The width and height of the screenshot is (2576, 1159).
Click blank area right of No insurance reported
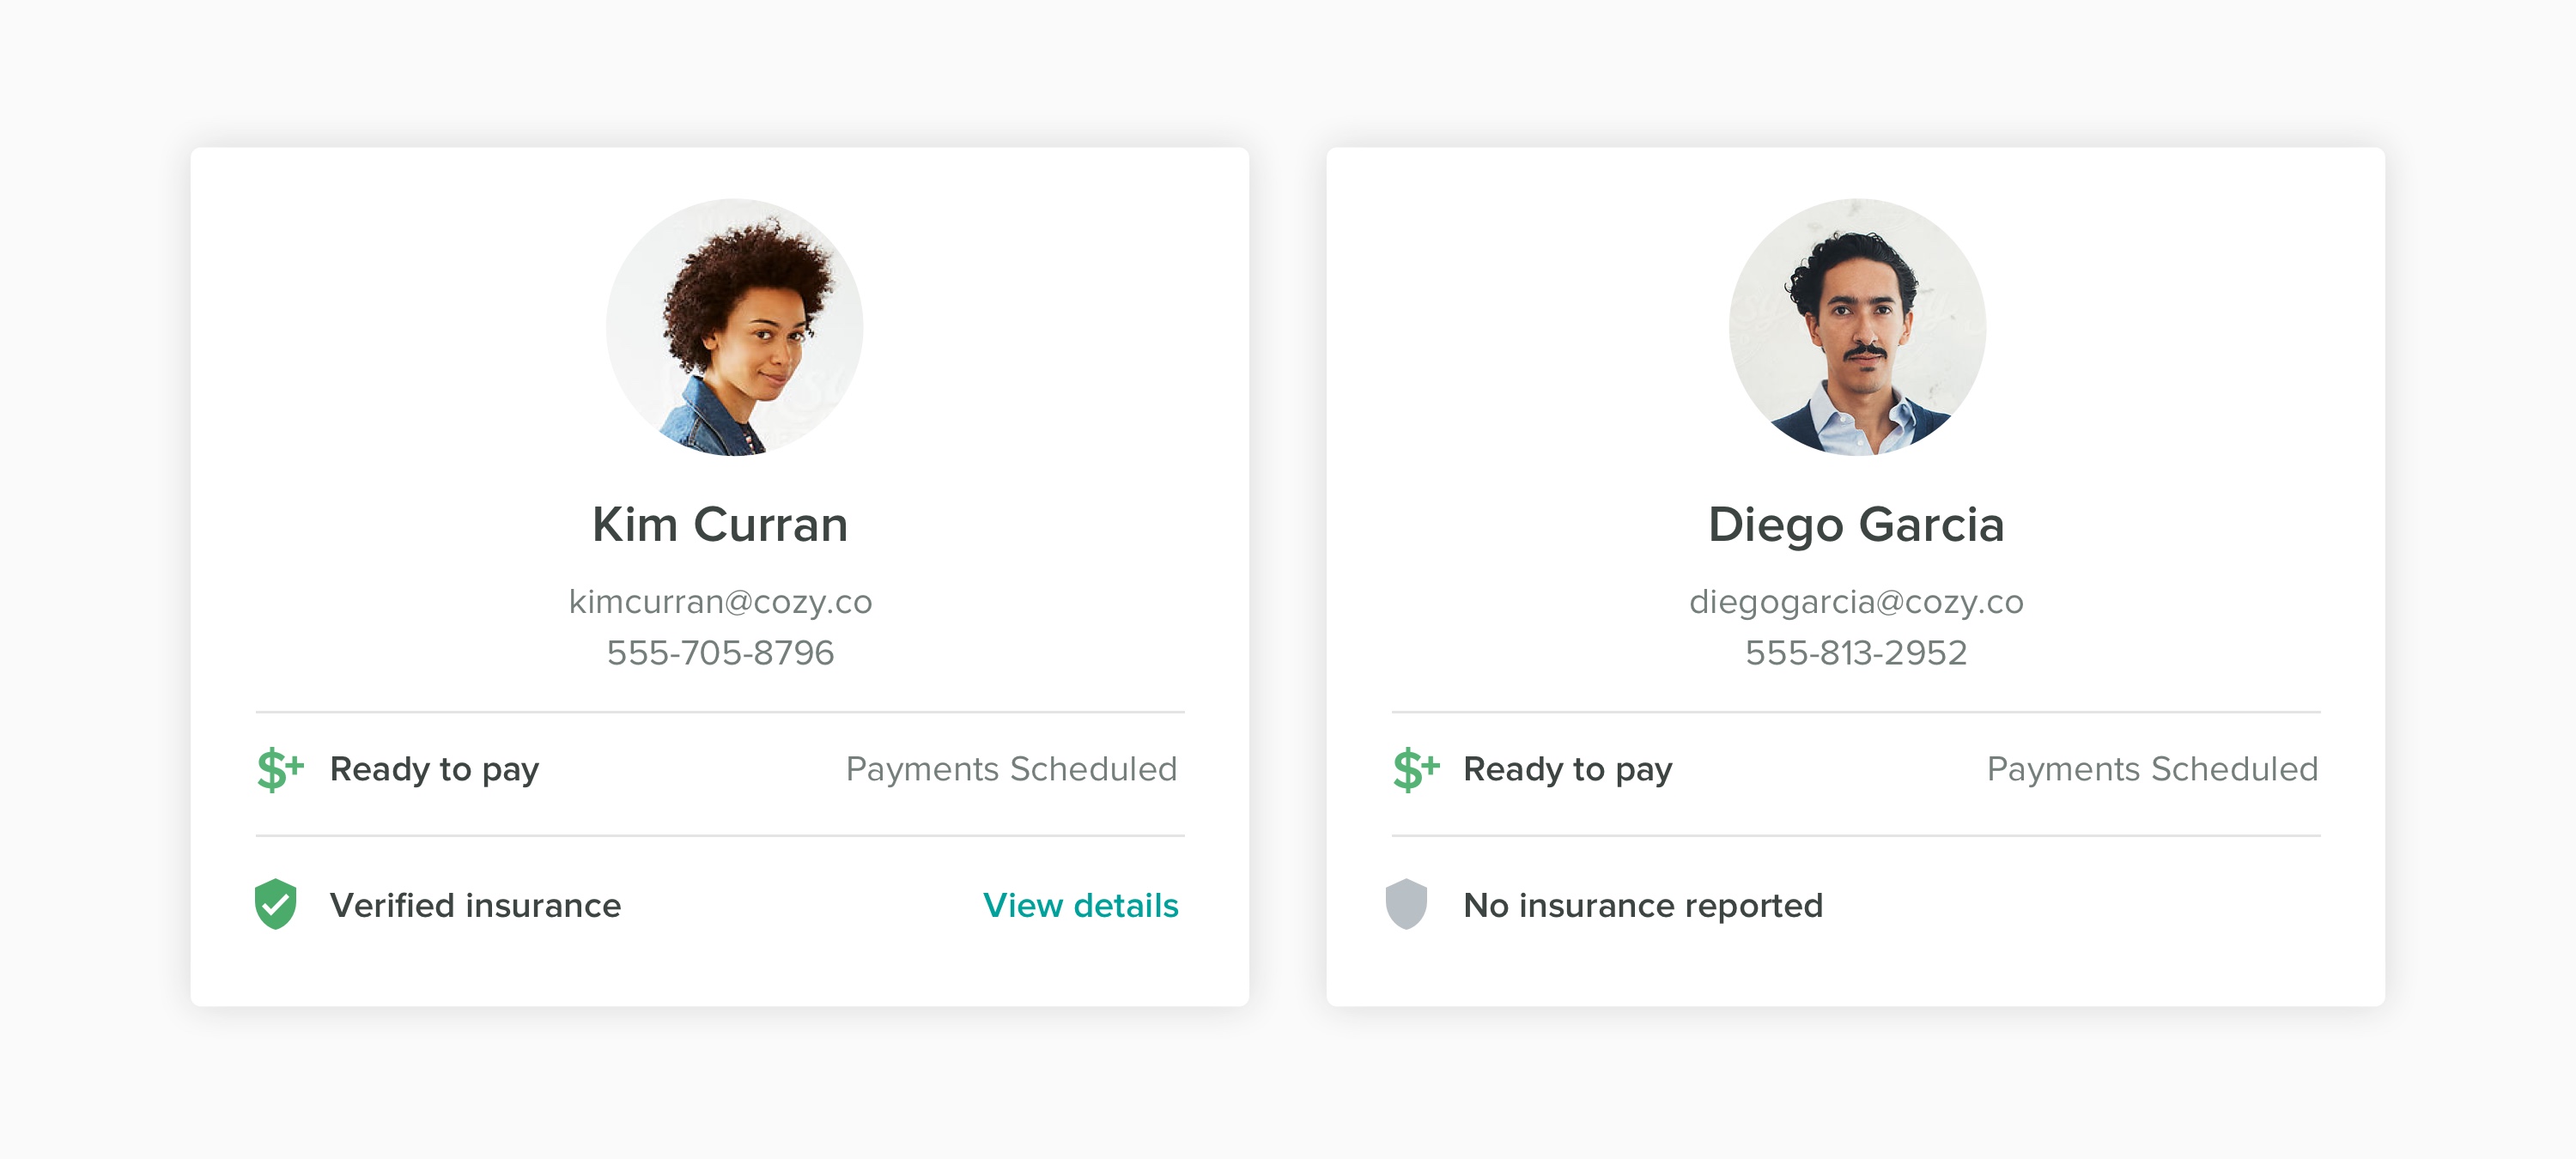[2100, 905]
